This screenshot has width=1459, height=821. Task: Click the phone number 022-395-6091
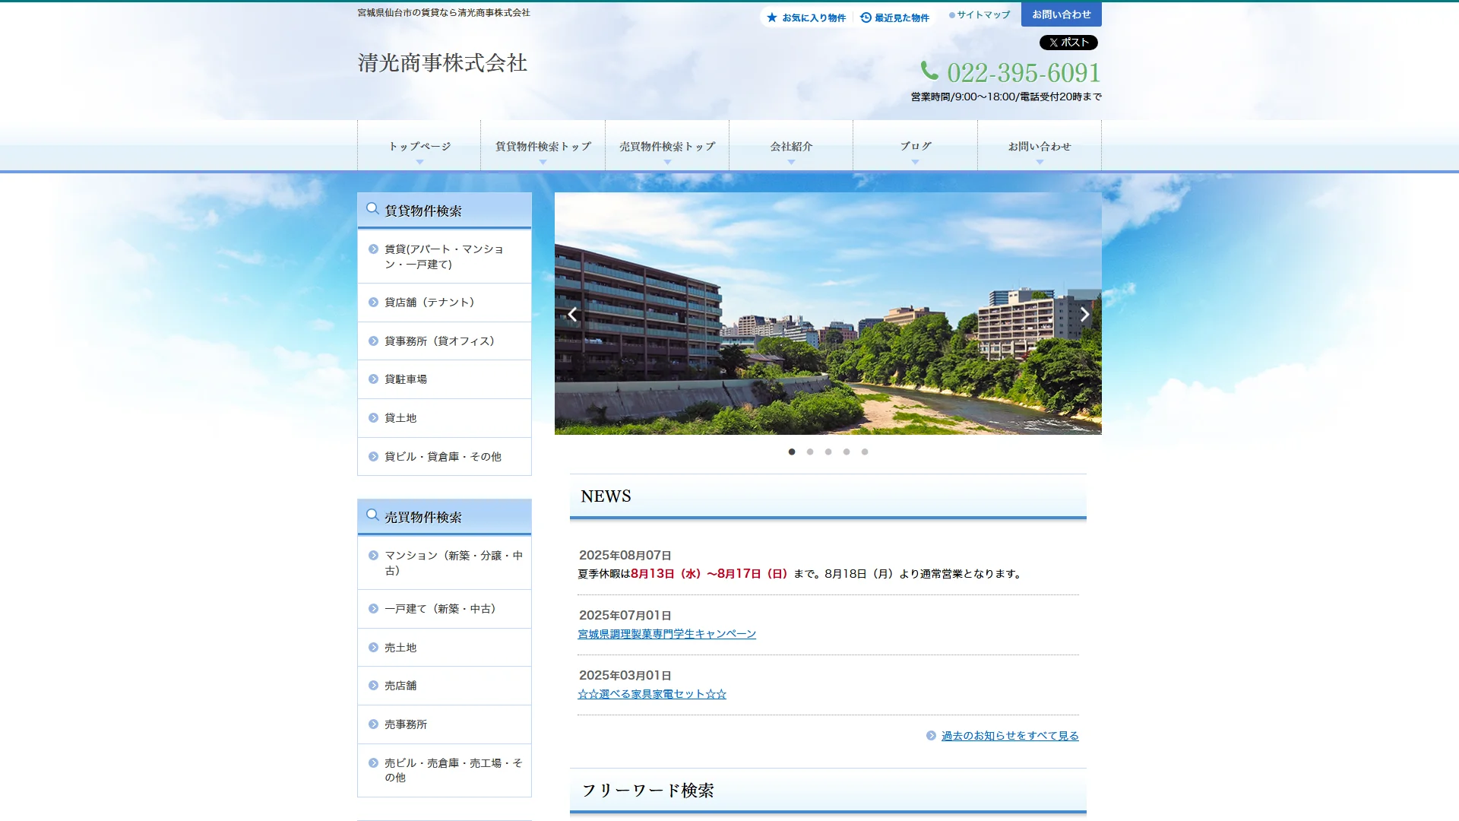click(1024, 72)
